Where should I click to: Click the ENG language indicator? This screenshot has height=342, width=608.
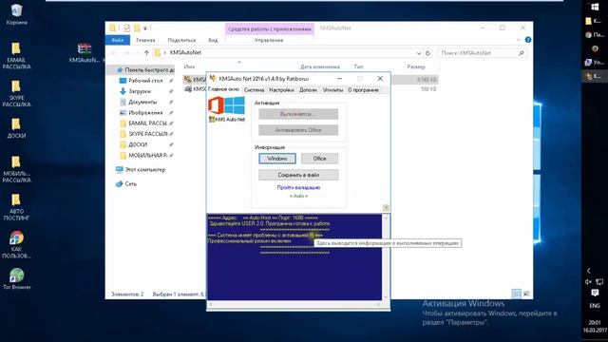[x=595, y=306]
